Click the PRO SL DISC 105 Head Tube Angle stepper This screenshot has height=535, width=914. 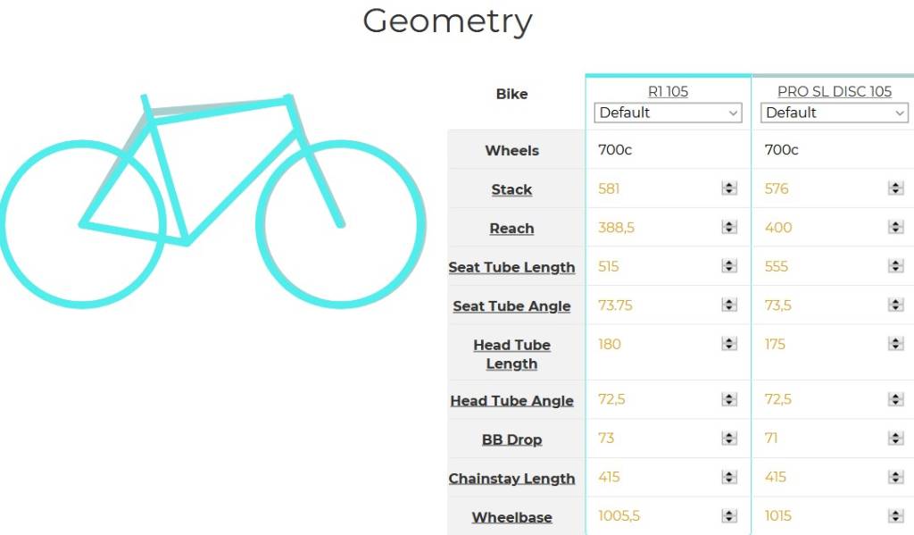tap(896, 399)
